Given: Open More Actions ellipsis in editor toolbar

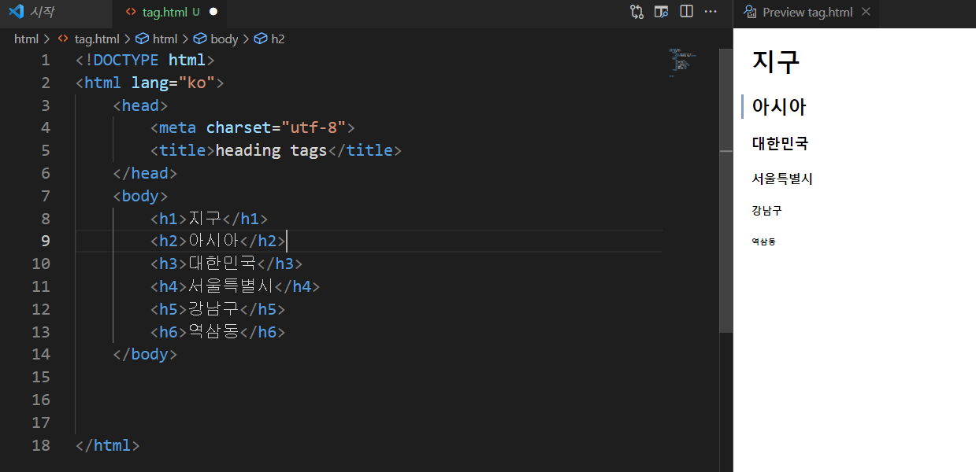Looking at the screenshot, I should (711, 12).
